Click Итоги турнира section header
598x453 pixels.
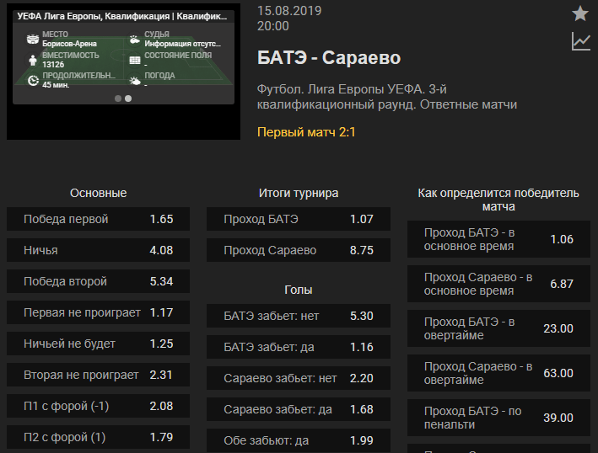click(299, 193)
